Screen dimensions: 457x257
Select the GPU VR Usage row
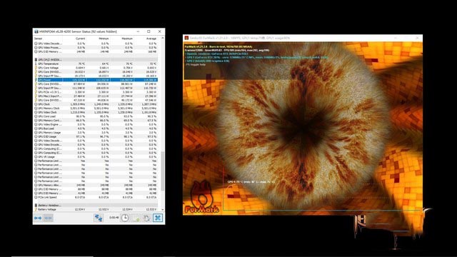pyautogui.click(x=96, y=157)
